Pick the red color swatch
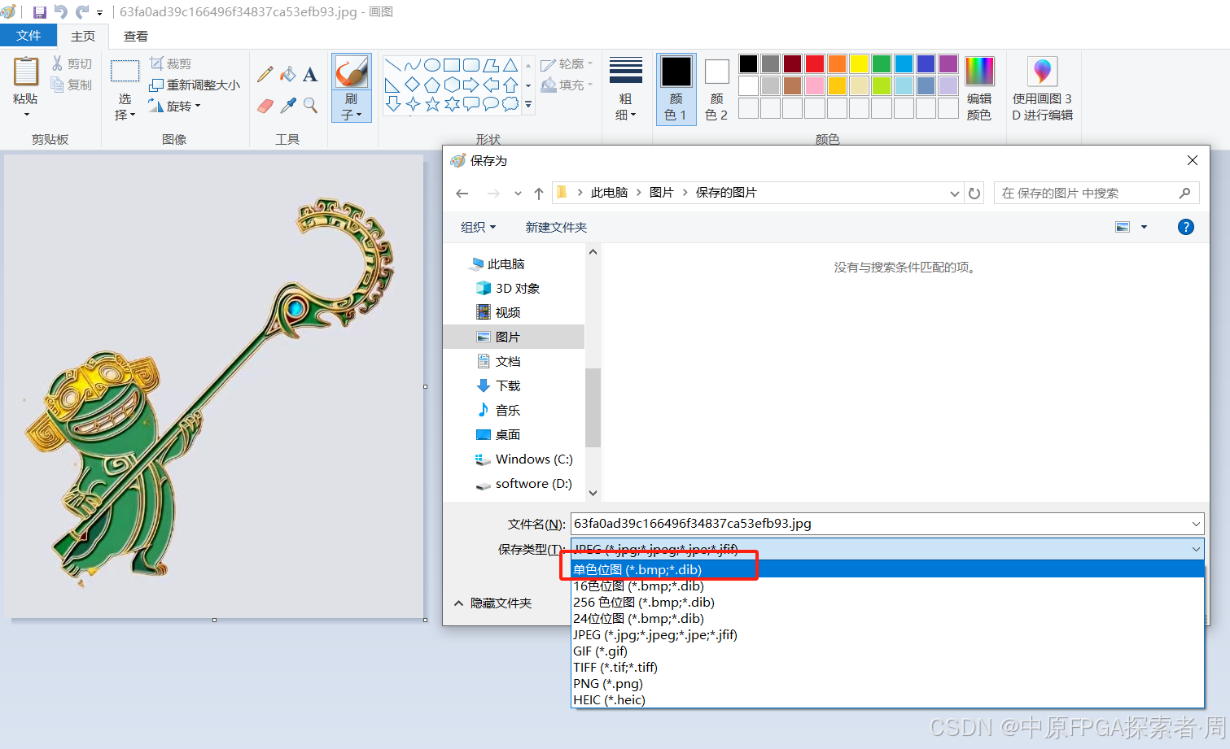 coord(815,63)
